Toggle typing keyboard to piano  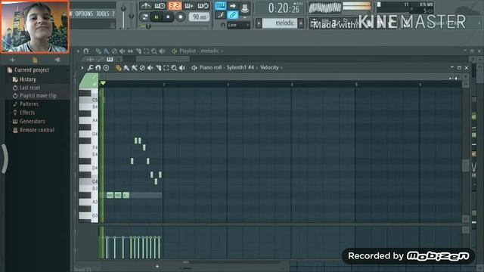tap(221, 6)
